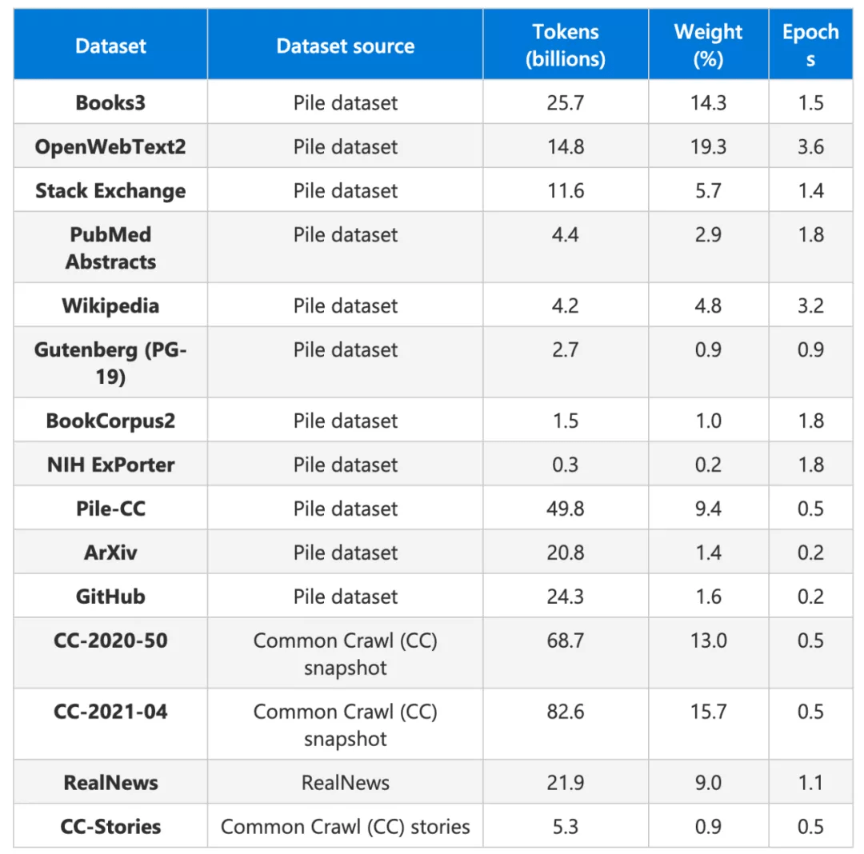Viewport: 864px width, 854px height.
Task: Select the NIH ExPorter row name
Action: pyautogui.click(x=110, y=465)
